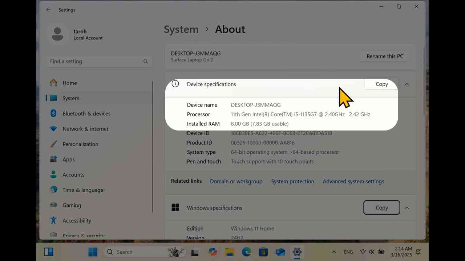Open Task View from the taskbar
This screenshot has width=465, height=261.
point(195,252)
